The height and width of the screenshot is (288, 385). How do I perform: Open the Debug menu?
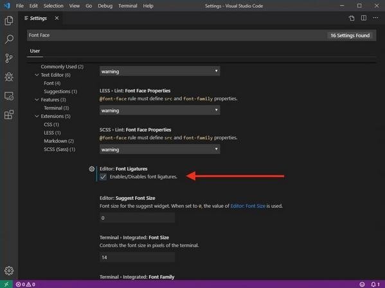coord(105,6)
